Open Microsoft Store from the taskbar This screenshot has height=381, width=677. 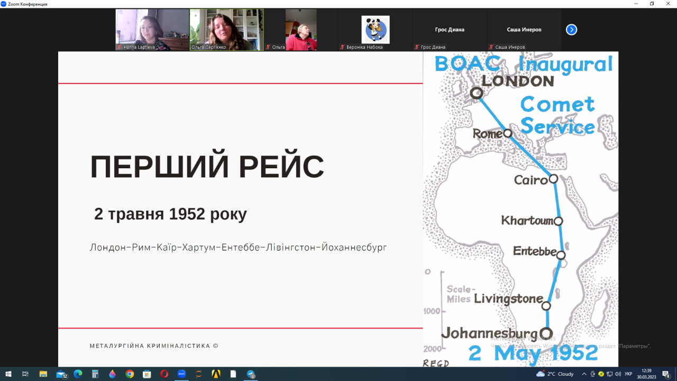coord(147,374)
